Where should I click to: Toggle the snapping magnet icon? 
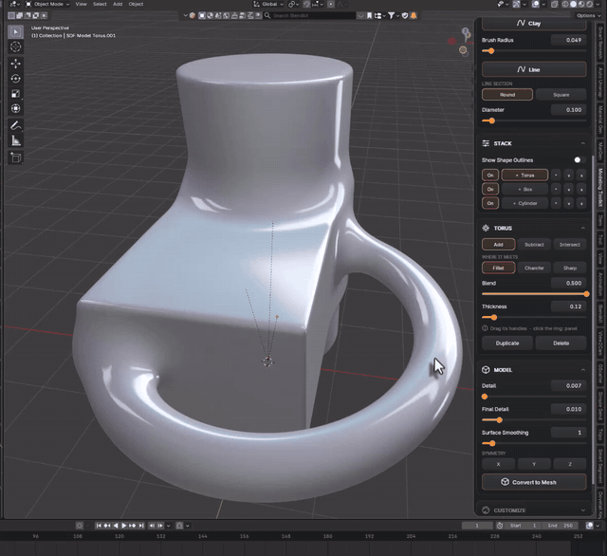306,4
